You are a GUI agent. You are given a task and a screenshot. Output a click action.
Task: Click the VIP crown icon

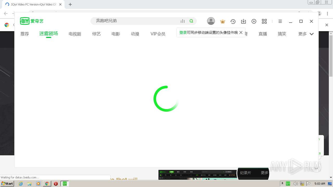[x=222, y=21]
